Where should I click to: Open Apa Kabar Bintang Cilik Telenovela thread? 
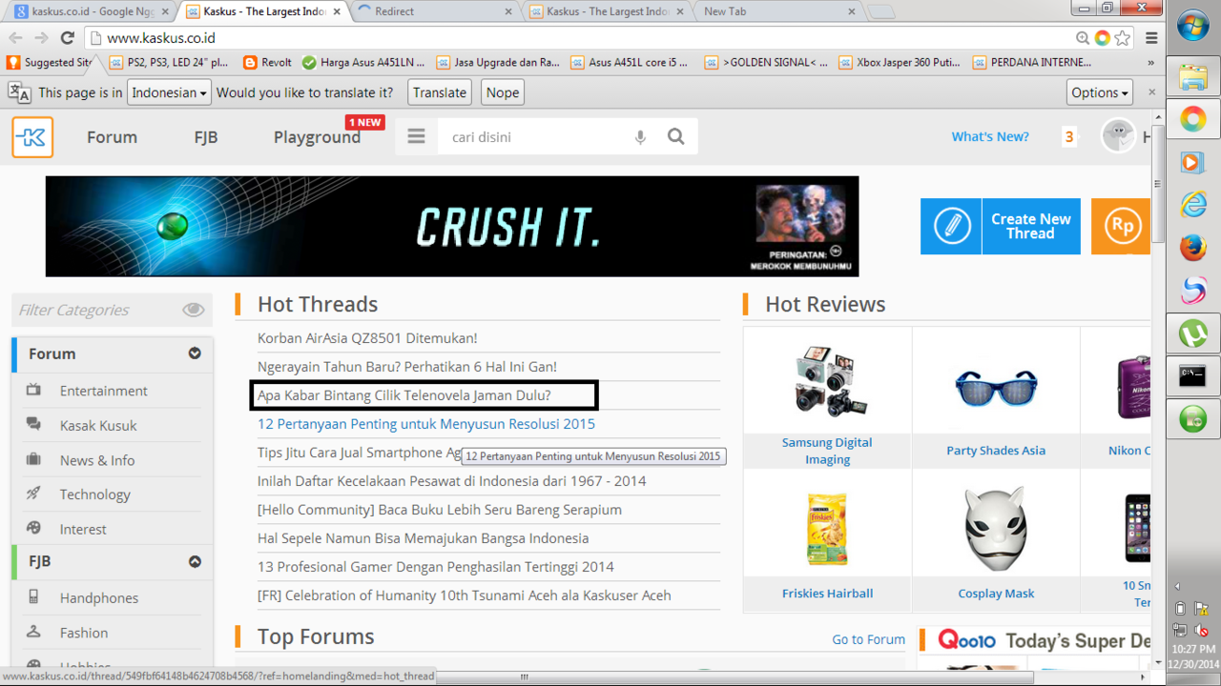(x=404, y=395)
